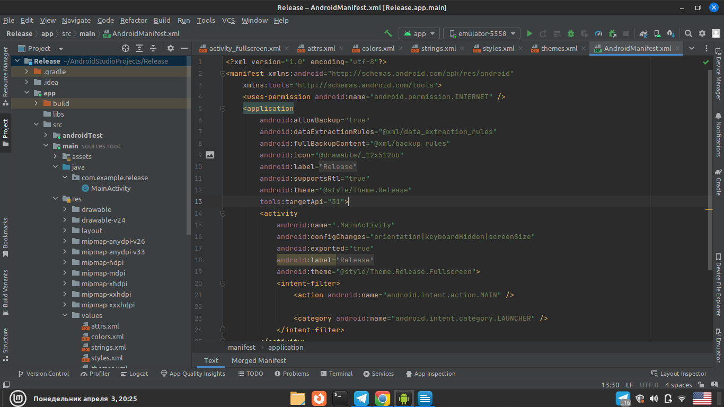Start debugging with the green bug icon
The image size is (724, 407).
(x=571, y=33)
